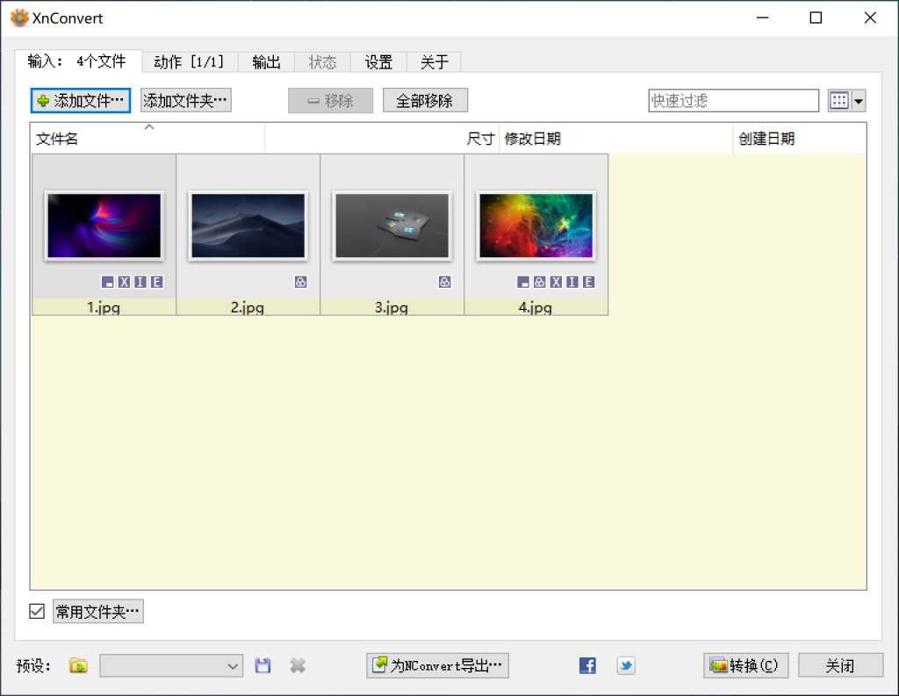Image resolution: width=899 pixels, height=696 pixels.
Task: Open the 常用文件夹 button
Action: pos(98,611)
